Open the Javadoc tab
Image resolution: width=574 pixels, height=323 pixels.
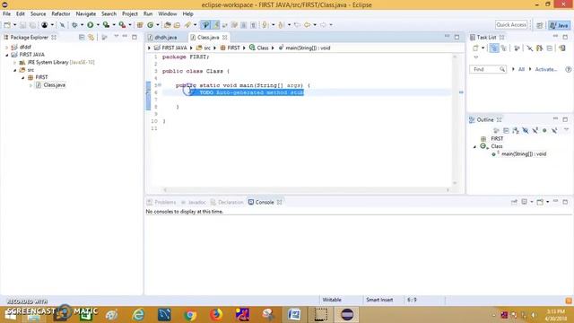tap(194, 202)
